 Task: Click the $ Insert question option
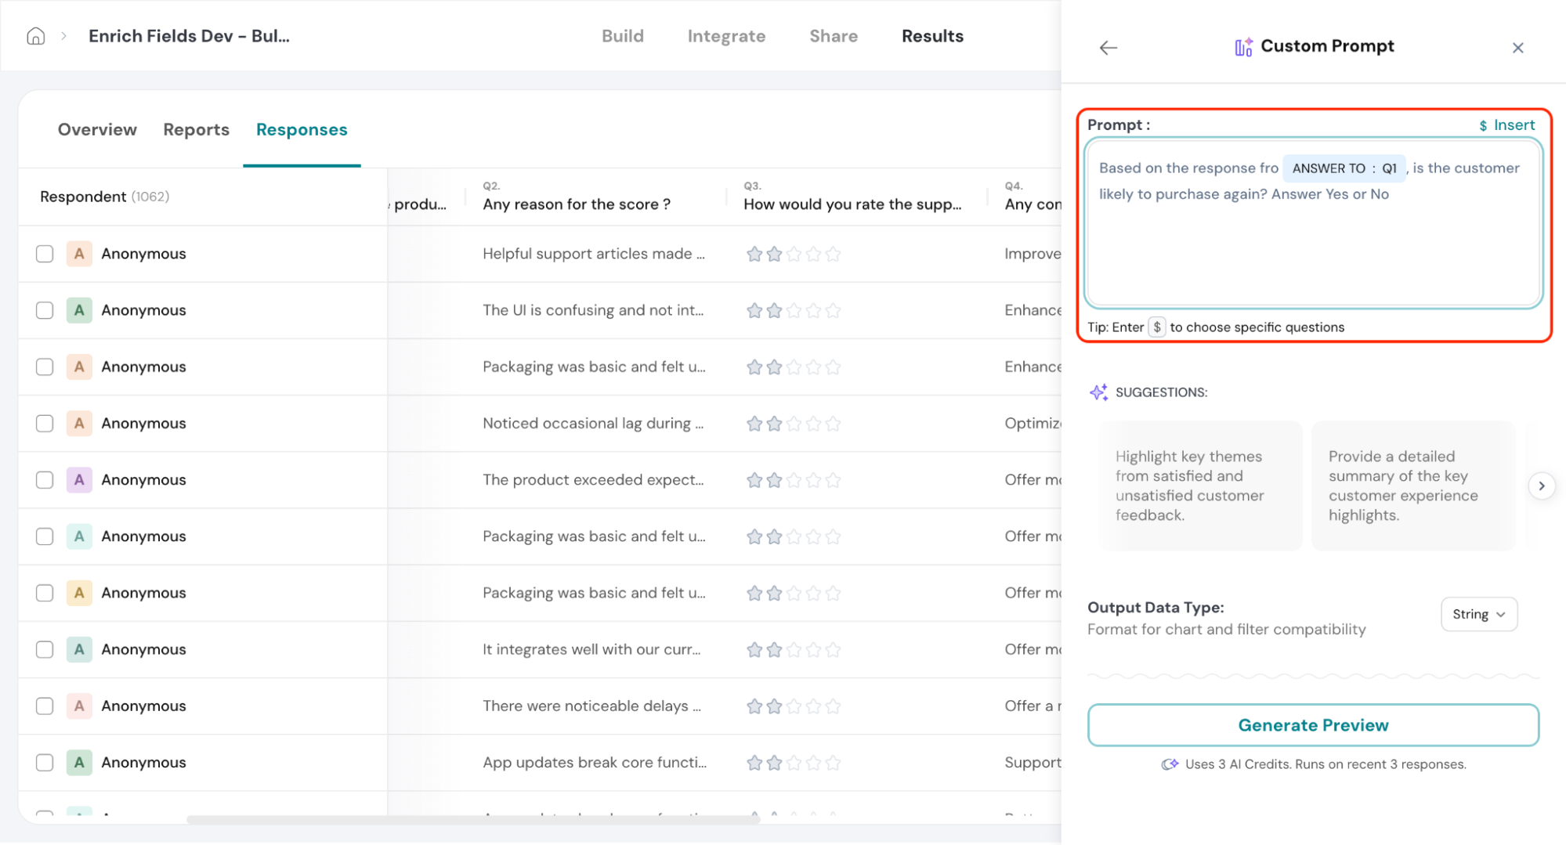1506,125
